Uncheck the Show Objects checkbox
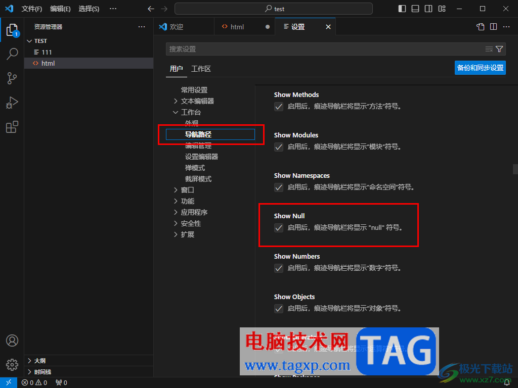The width and height of the screenshot is (518, 388). (279, 309)
